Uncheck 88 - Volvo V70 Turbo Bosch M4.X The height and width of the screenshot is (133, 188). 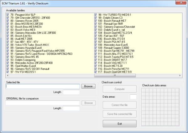point(8,45)
